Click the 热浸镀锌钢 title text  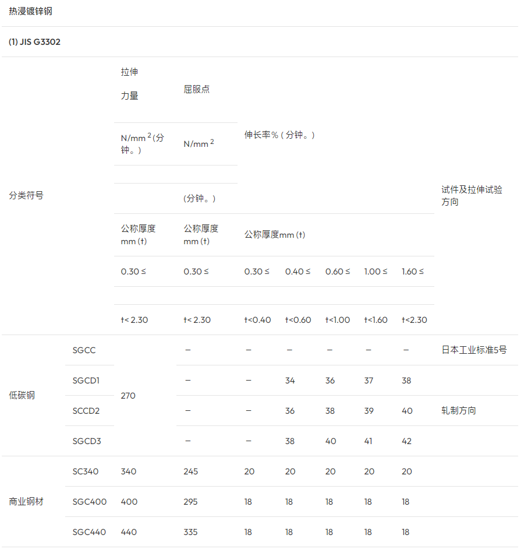(x=30, y=12)
